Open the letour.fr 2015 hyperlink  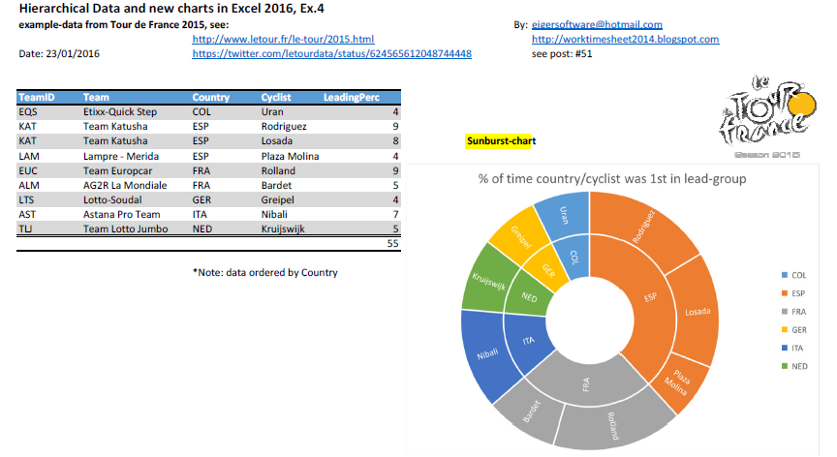(x=283, y=39)
